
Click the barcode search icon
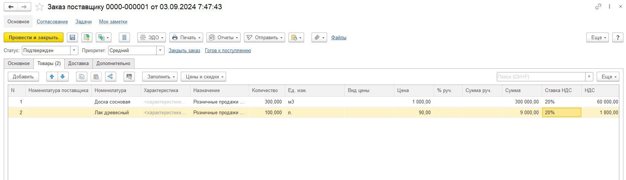coord(129,77)
